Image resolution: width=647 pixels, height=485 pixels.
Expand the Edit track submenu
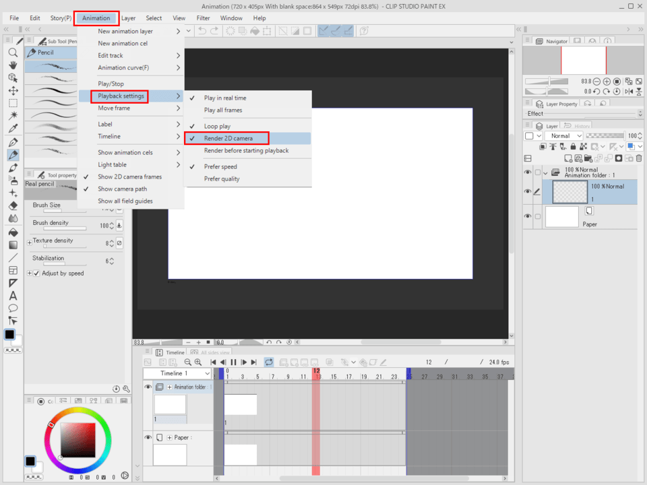tap(131, 55)
